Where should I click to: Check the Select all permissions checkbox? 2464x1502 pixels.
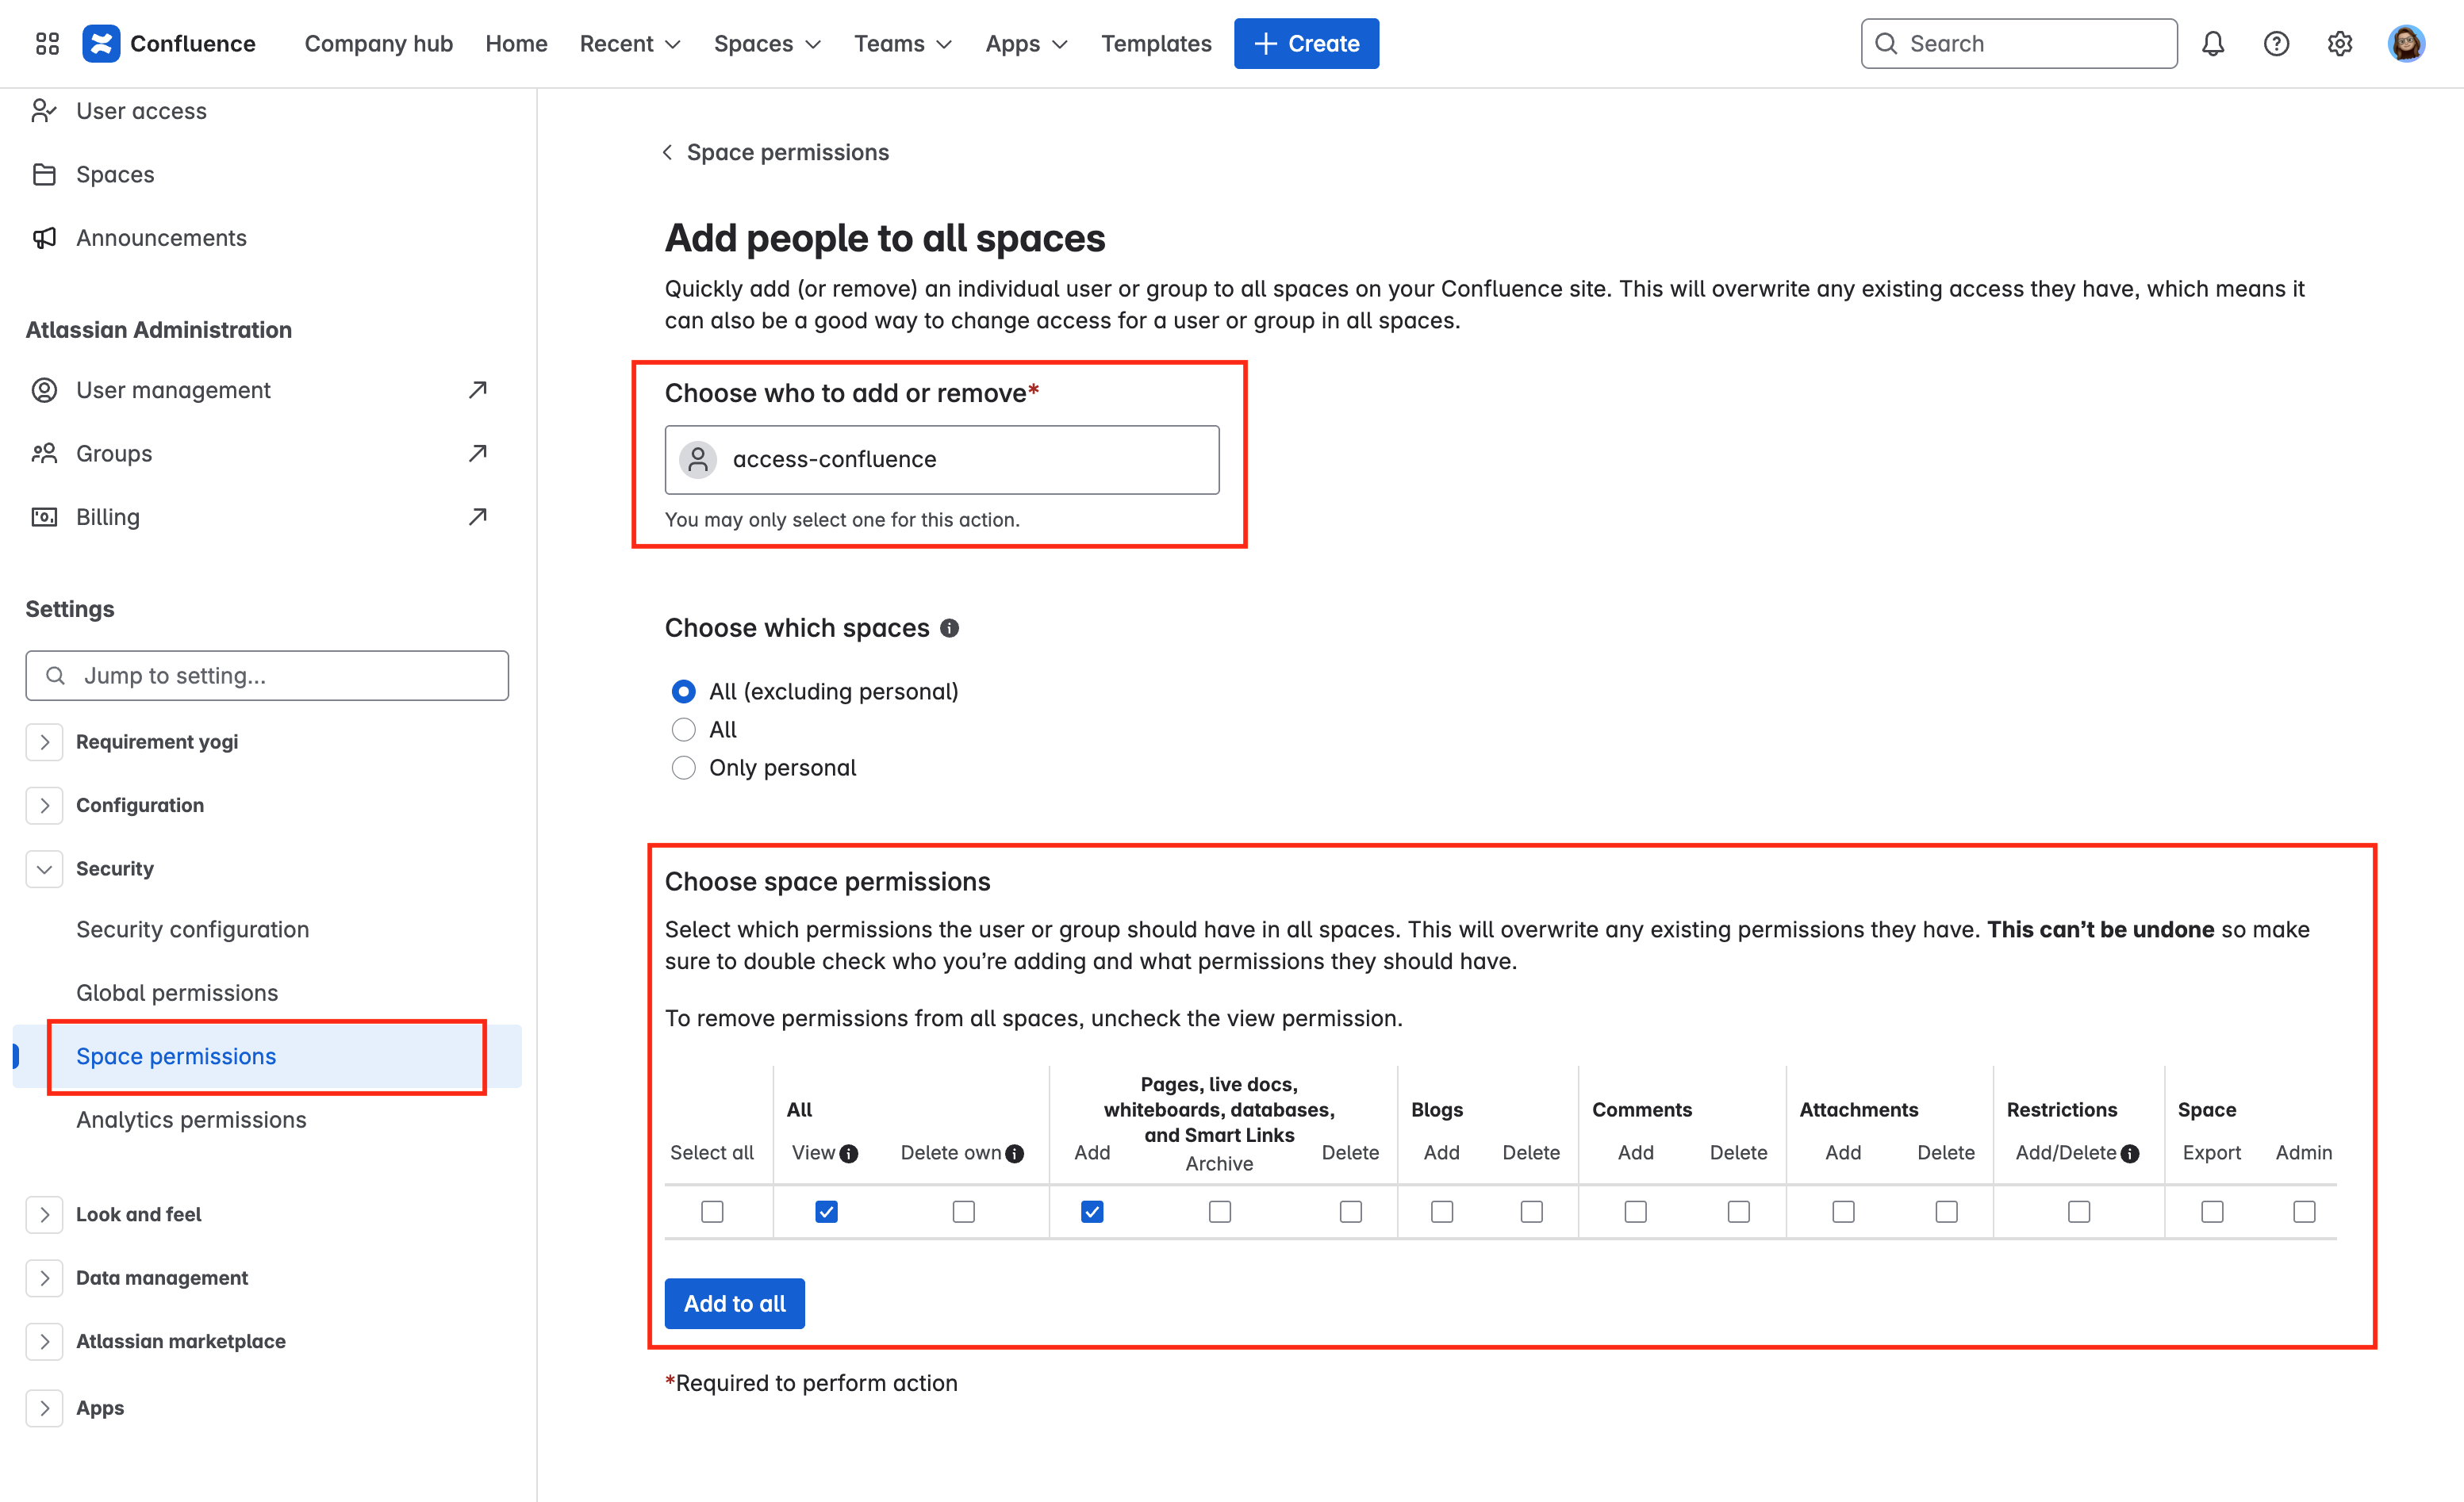(x=712, y=1211)
